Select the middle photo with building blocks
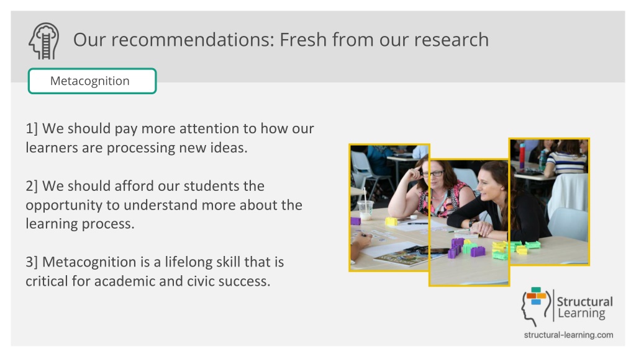This screenshot has height=357, width=636. click(469, 223)
